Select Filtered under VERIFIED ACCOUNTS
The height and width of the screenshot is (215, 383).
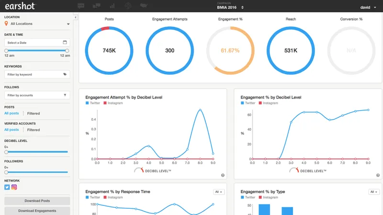coord(34,130)
